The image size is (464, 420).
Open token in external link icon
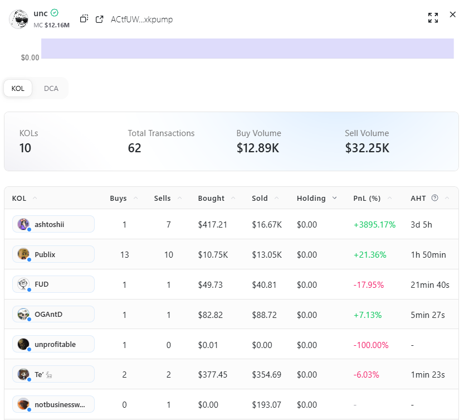click(100, 19)
